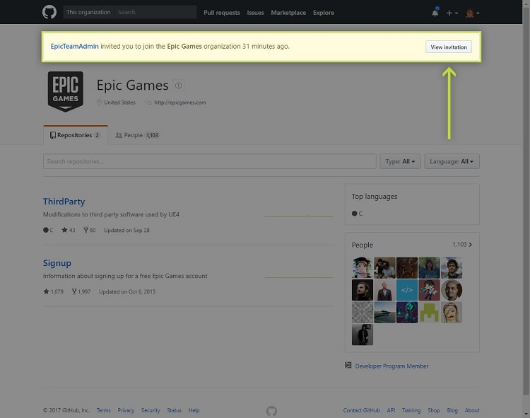The height and width of the screenshot is (418, 530).
Task: Go to Issues in top navigation
Action: pyautogui.click(x=255, y=13)
